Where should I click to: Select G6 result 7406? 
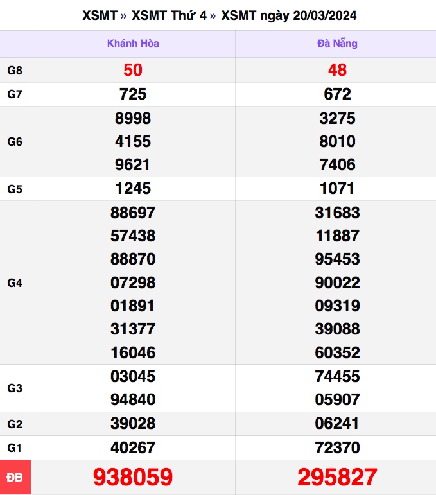click(337, 164)
